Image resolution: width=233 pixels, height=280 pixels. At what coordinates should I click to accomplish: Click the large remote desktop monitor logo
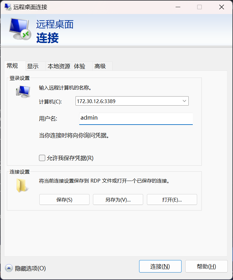(x=20, y=29)
